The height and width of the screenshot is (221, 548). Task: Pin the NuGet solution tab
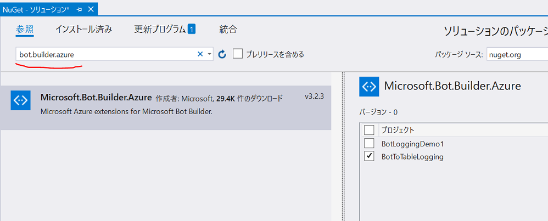[x=79, y=9]
